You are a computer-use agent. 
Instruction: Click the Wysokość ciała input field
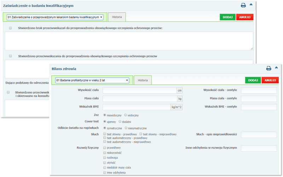point(140,90)
